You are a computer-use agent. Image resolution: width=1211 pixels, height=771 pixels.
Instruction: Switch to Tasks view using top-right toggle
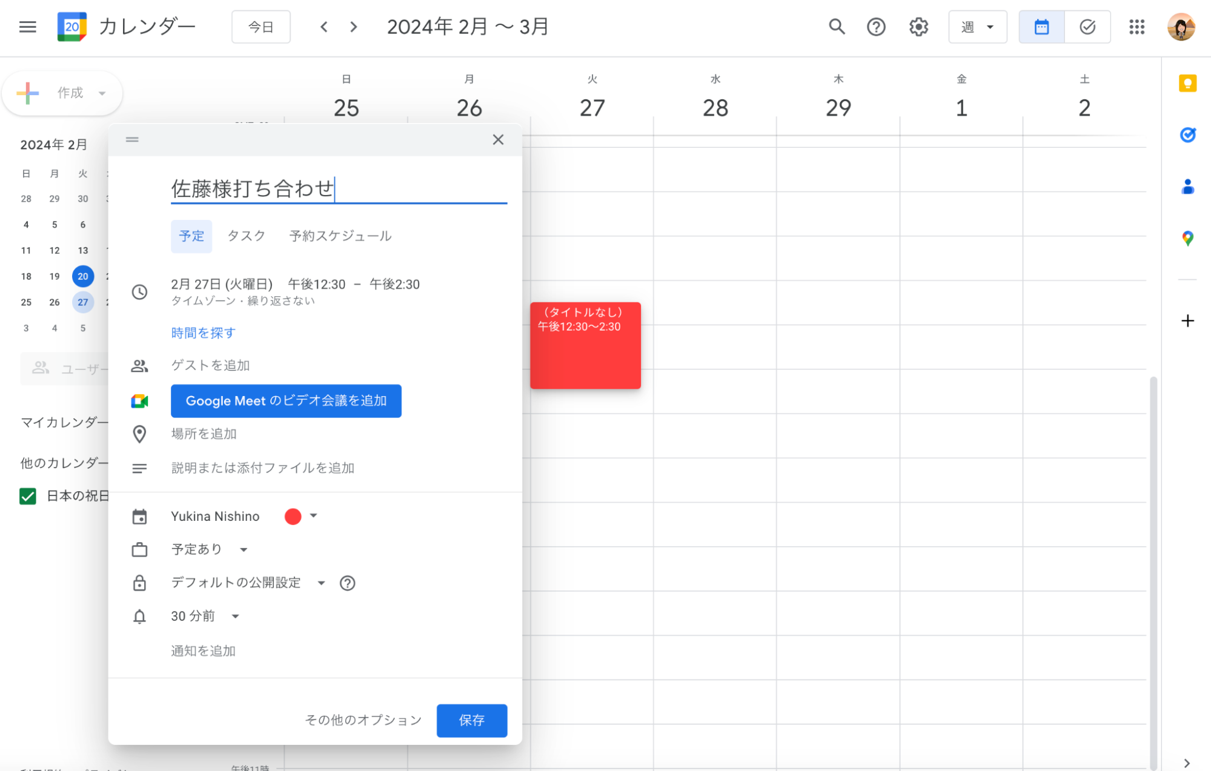click(x=1087, y=27)
